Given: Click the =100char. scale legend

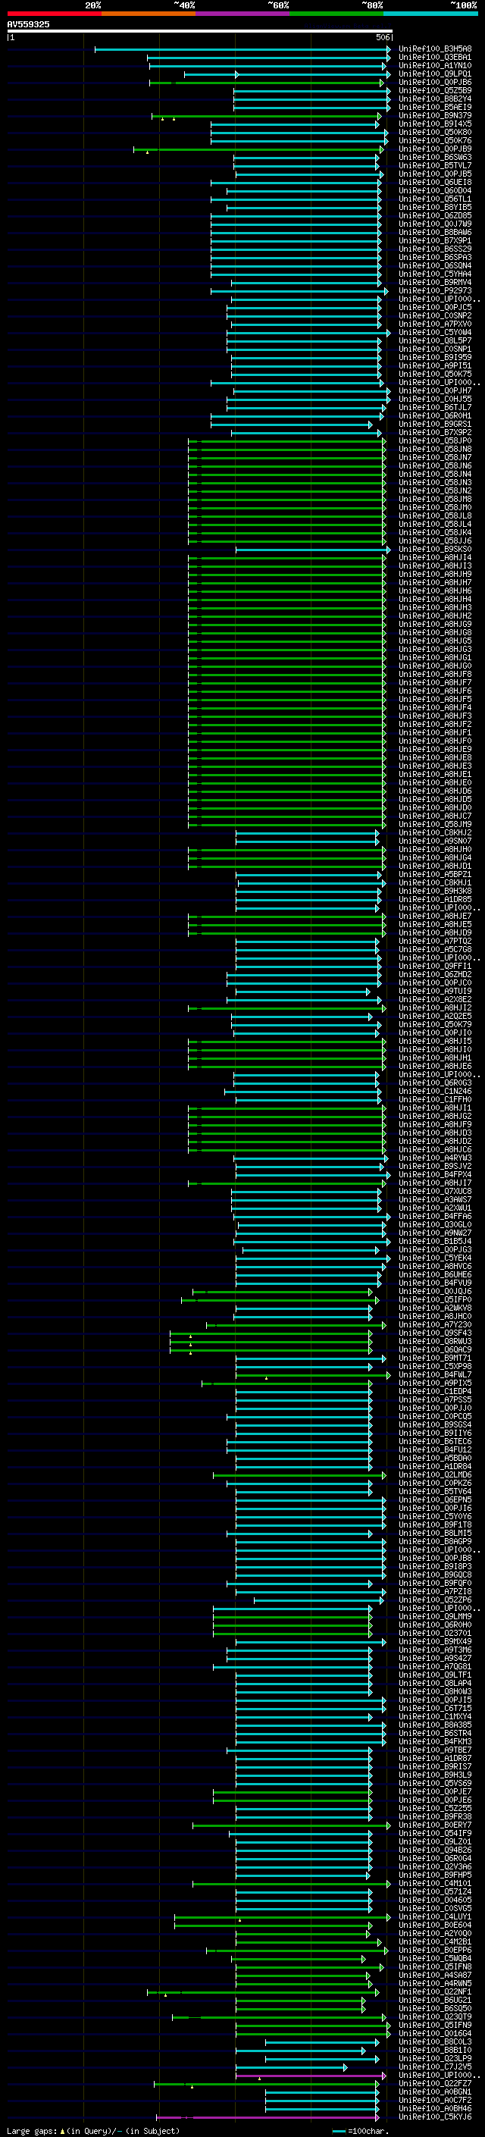Looking at the screenshot, I should click(360, 2131).
